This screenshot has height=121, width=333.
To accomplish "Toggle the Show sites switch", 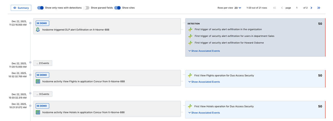I will tap(117, 8).
